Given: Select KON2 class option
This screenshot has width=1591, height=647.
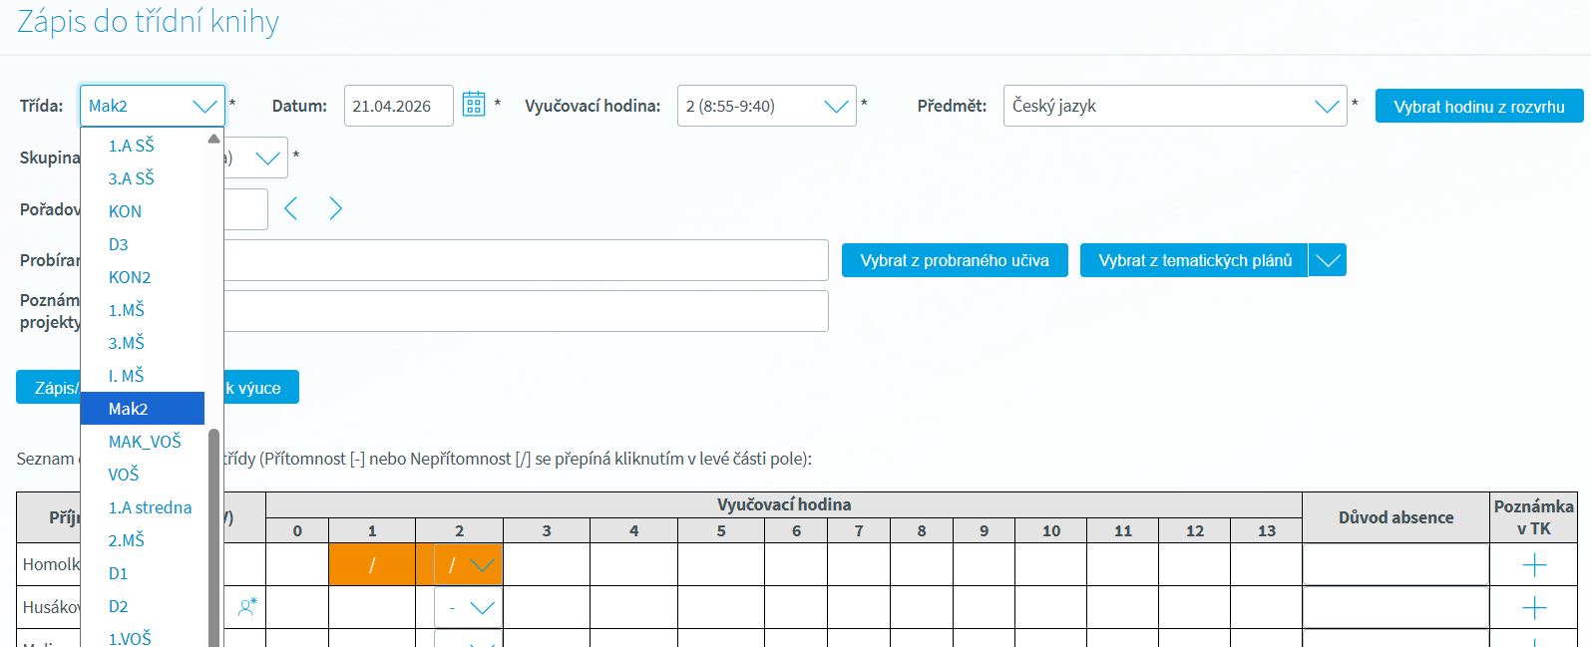Looking at the screenshot, I should [130, 277].
